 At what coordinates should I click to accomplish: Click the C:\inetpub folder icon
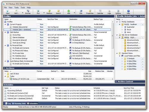(x=125, y=59)
